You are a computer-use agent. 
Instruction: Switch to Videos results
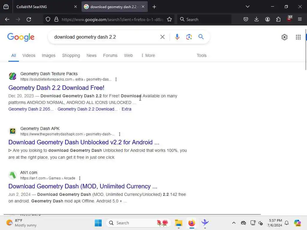pyautogui.click(x=29, y=55)
